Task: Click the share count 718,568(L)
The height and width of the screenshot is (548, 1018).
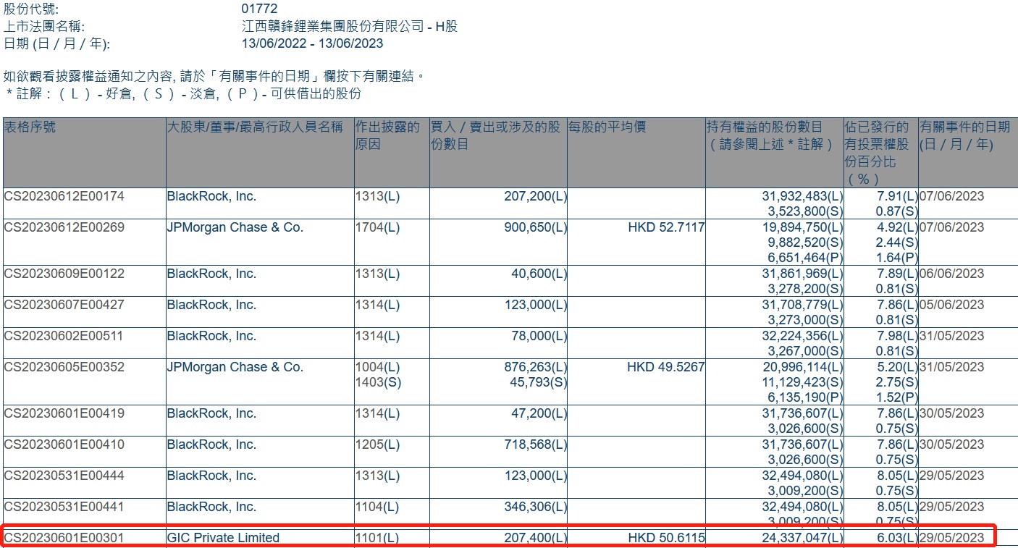Action: [535, 444]
